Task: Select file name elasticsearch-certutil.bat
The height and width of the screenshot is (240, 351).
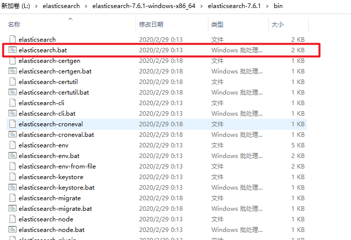Action: (x=54, y=93)
